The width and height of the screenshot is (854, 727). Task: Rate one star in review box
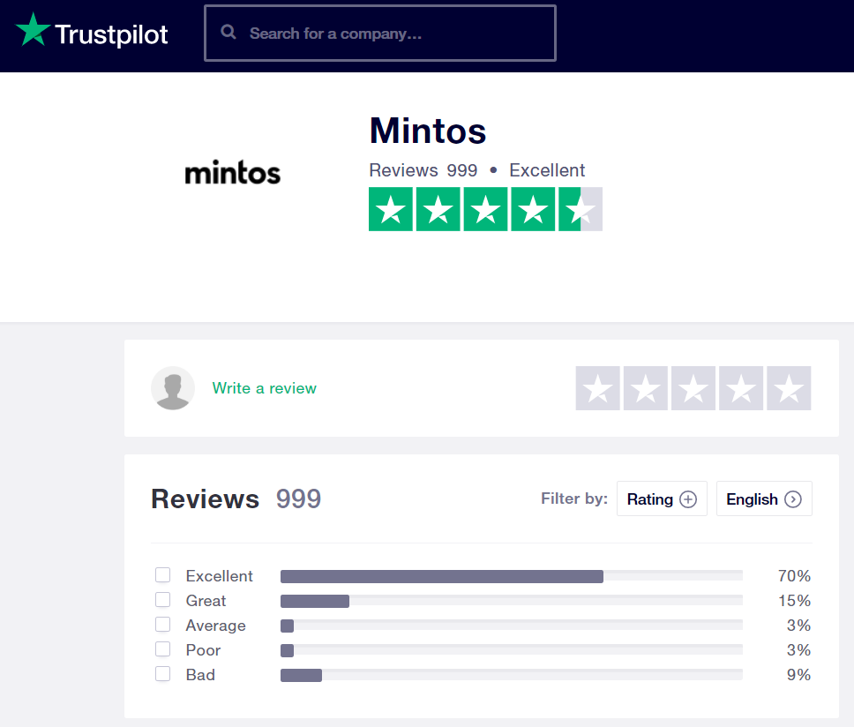(x=597, y=388)
